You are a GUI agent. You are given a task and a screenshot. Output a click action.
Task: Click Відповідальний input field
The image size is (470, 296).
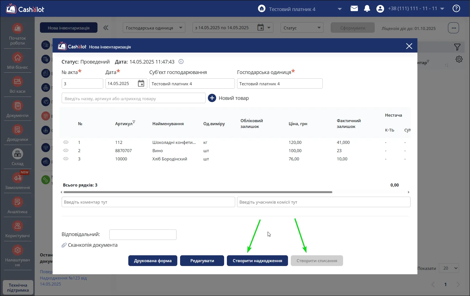point(143,235)
